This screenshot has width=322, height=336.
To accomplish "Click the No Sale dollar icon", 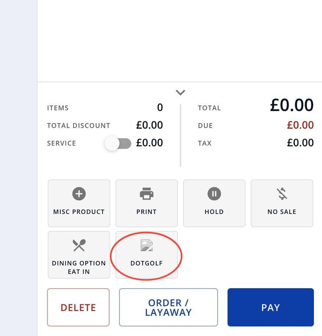I will click(x=282, y=194).
